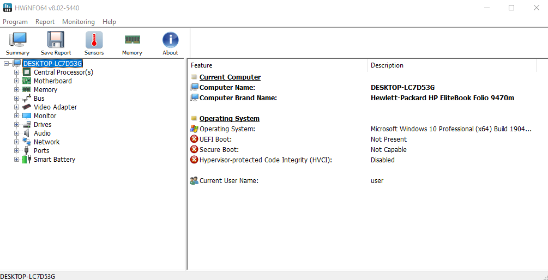Click the Secure Boot red X icon

194,149
